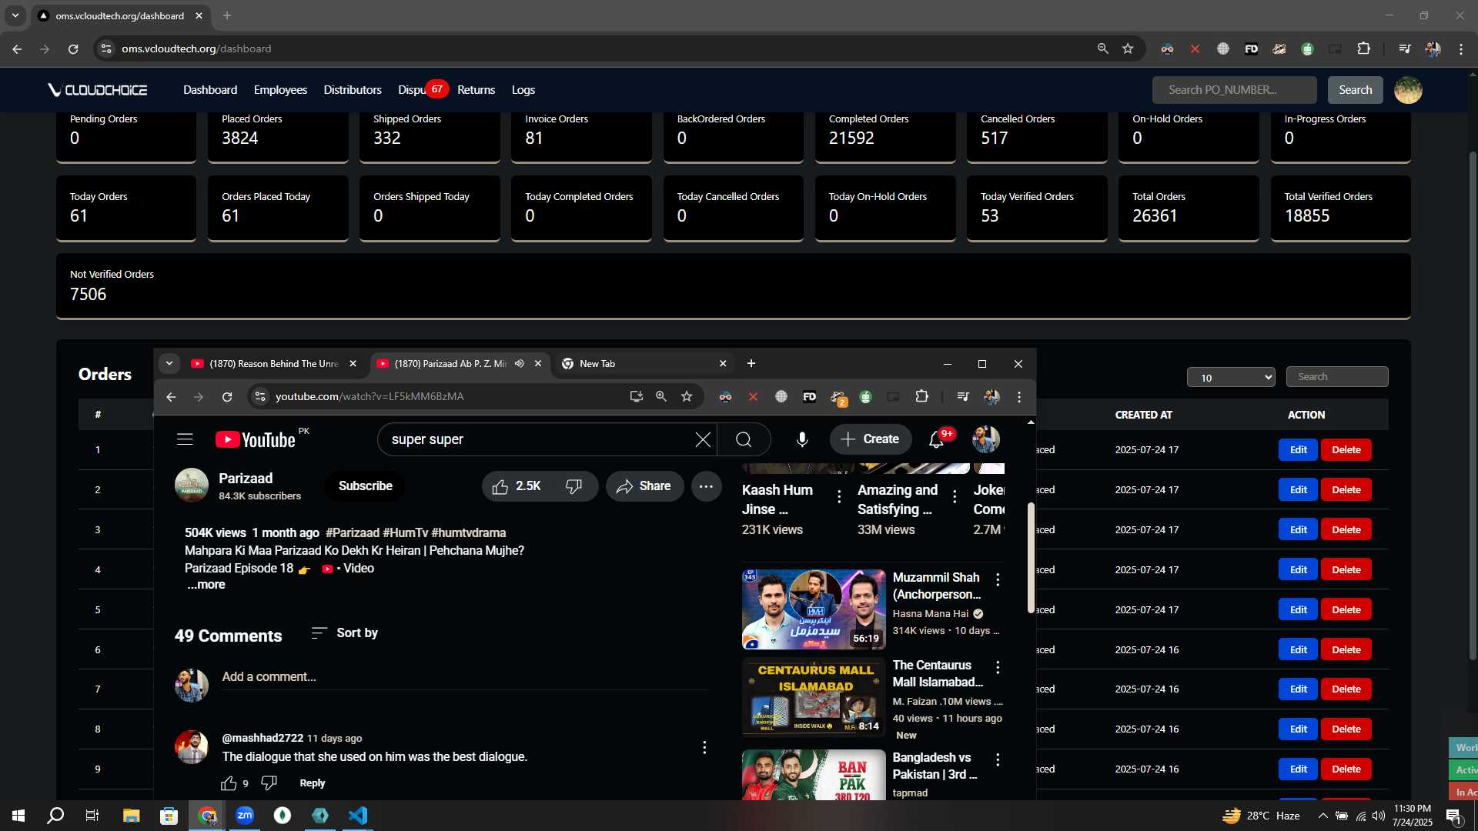Open Zoom from the taskbar
The height and width of the screenshot is (831, 1478).
point(245,816)
